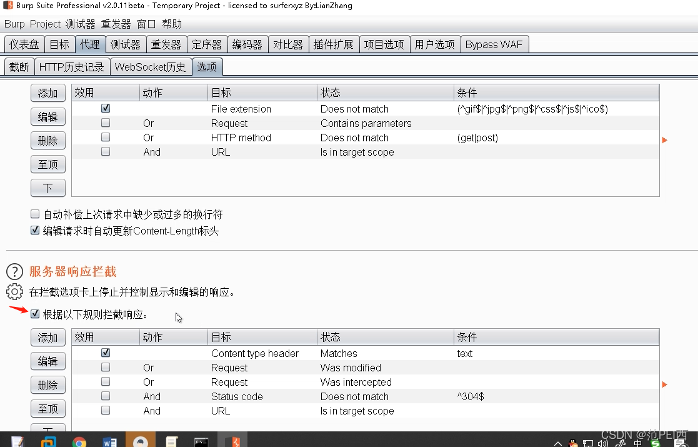The height and width of the screenshot is (447, 698).
Task: Open HTTP历史记录 sub-tab
Action: click(72, 67)
